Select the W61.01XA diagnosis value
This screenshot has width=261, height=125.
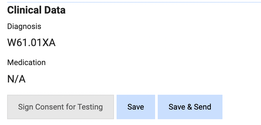pyautogui.click(x=31, y=43)
